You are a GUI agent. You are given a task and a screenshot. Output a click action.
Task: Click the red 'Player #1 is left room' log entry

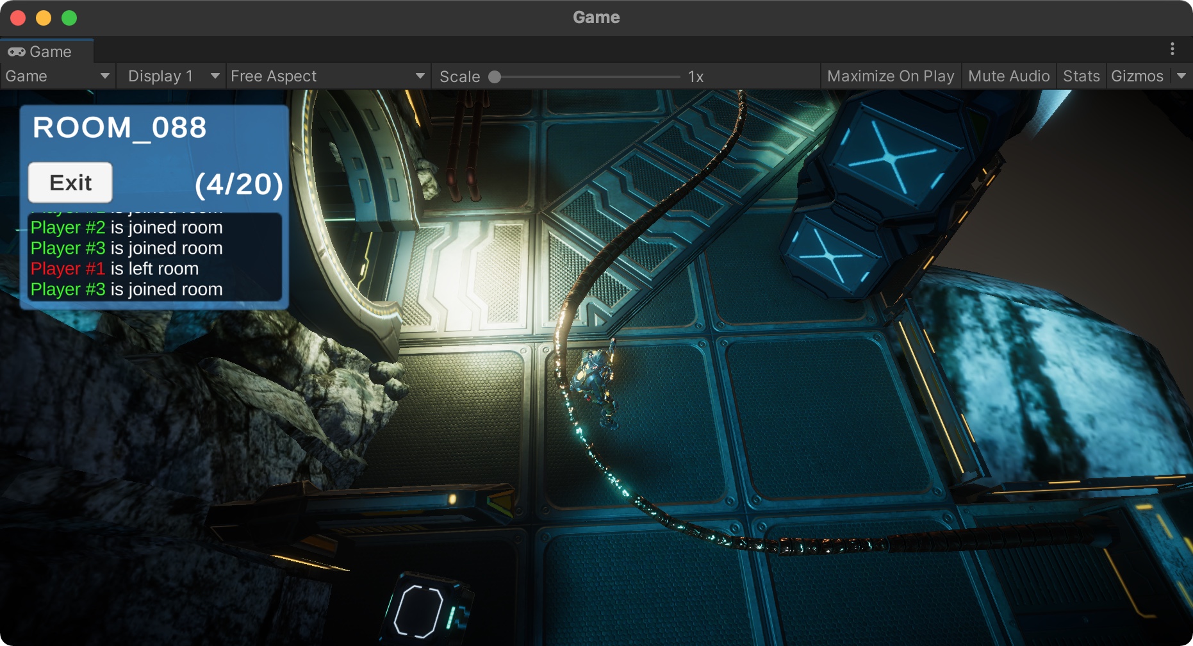pyautogui.click(x=115, y=269)
